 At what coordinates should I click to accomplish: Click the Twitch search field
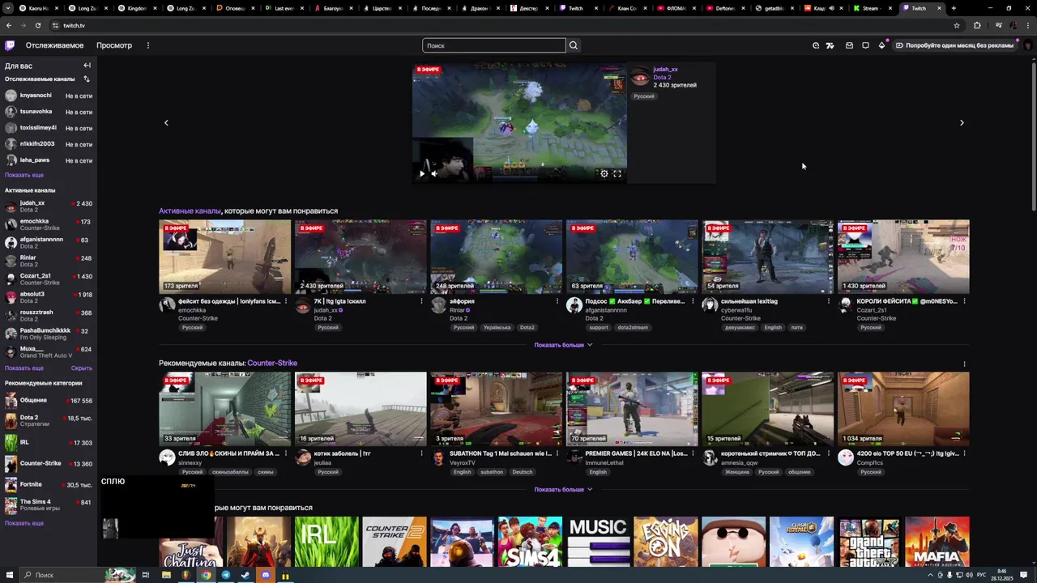493,45
